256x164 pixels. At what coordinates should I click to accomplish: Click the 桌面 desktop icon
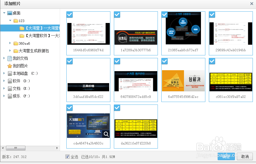10,13
